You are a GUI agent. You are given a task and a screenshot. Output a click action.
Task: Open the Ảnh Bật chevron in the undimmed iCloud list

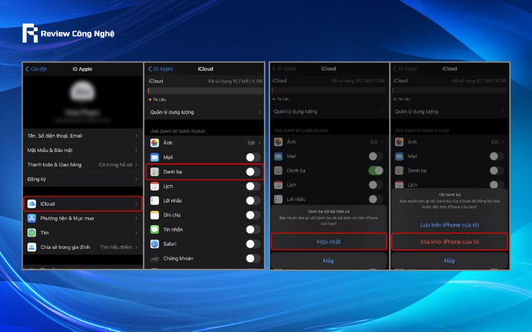click(259, 143)
